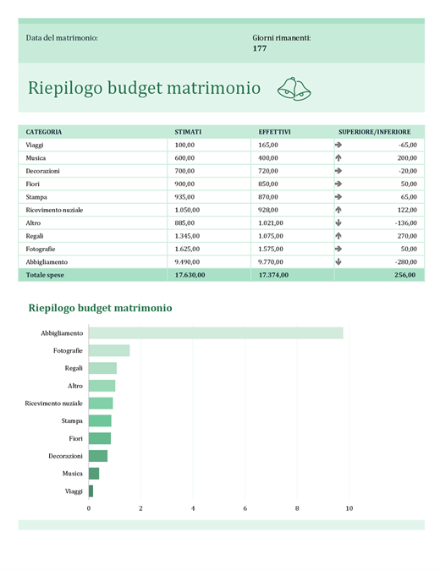Select Viaggi estimated value 100,00

(184, 145)
